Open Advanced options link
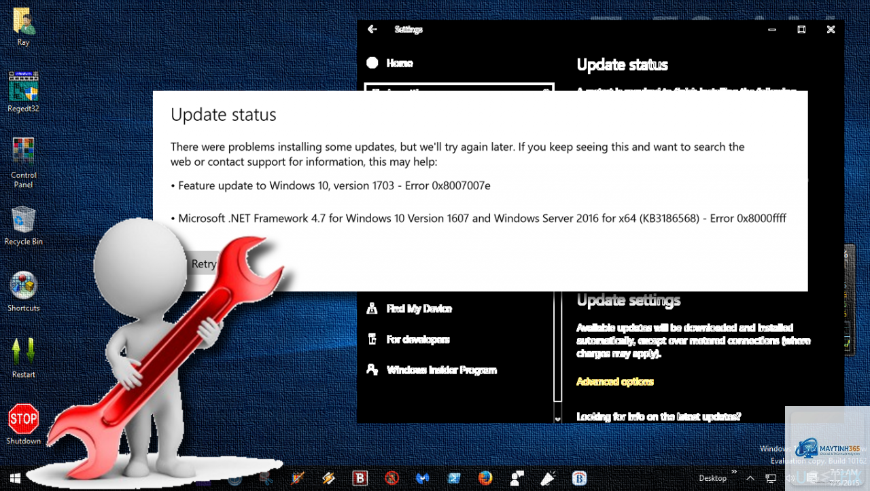 615,382
